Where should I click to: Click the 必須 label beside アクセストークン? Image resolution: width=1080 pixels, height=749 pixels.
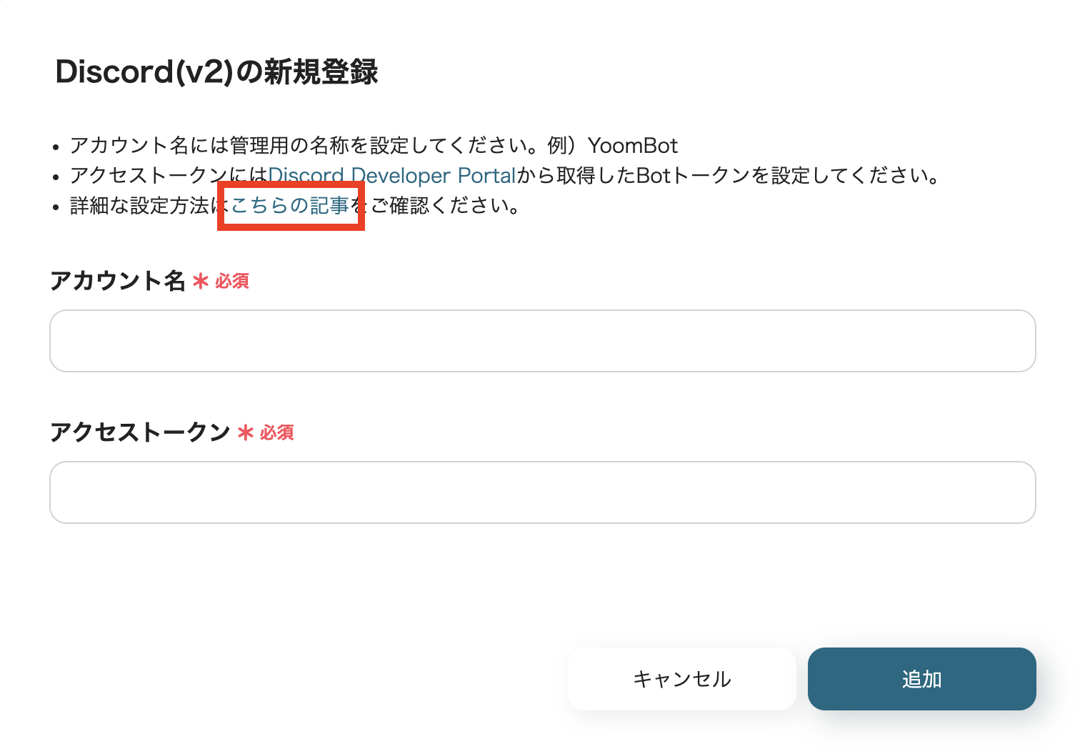point(276,433)
